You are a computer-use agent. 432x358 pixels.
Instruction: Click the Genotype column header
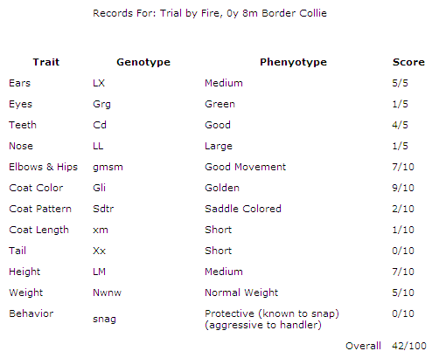click(143, 62)
